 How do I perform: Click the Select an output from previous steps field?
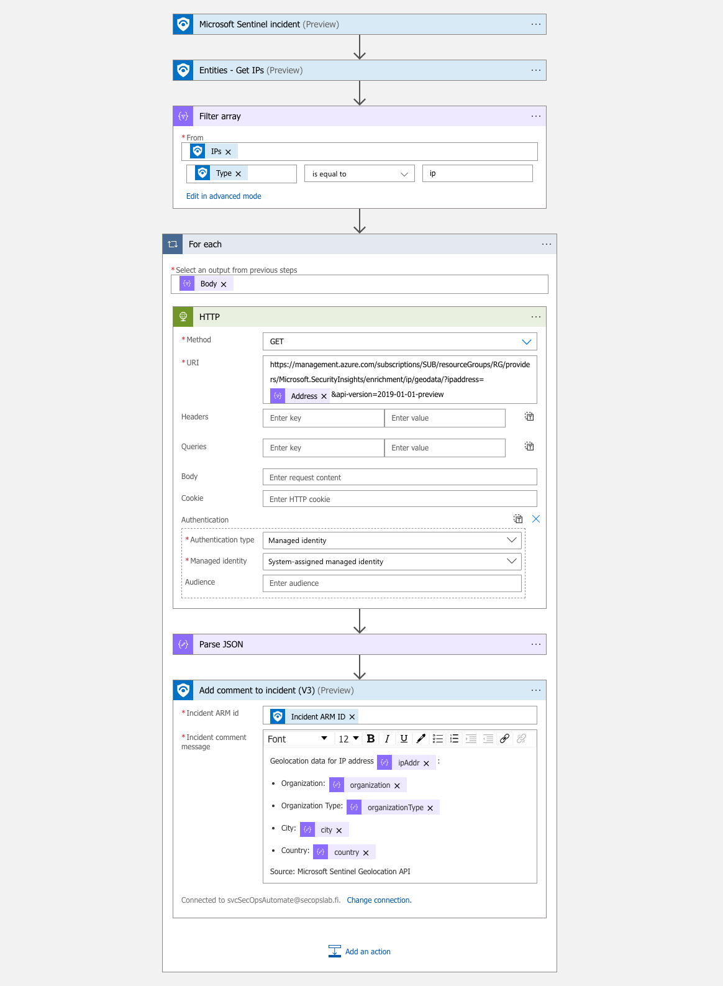pos(360,284)
